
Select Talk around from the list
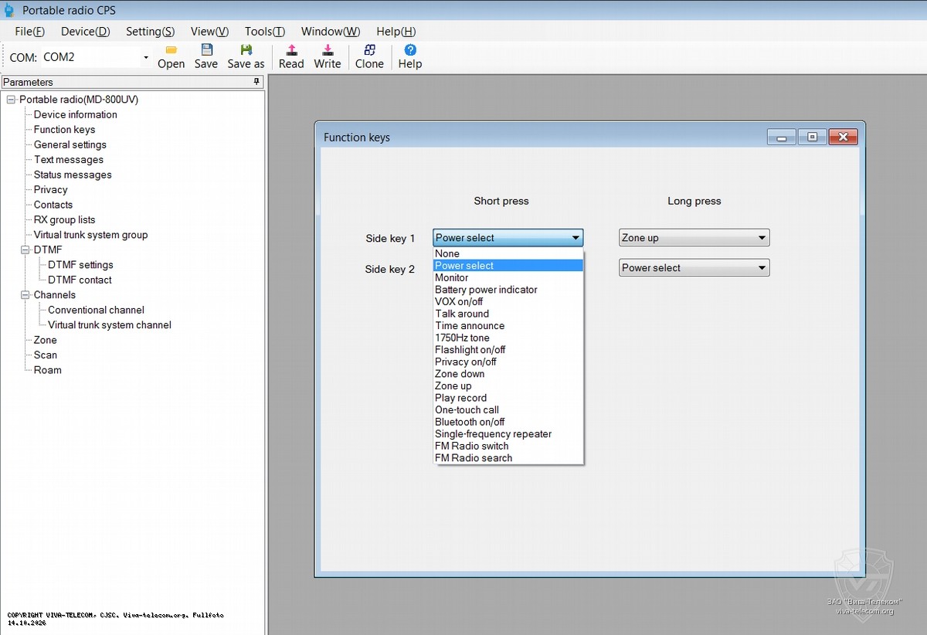tap(508, 314)
